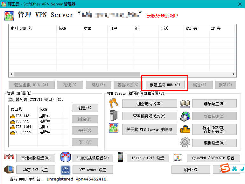Click the iPhone icon beside IPsec / L2TP 设置
Screen dimensions: 245x184
[120, 157]
